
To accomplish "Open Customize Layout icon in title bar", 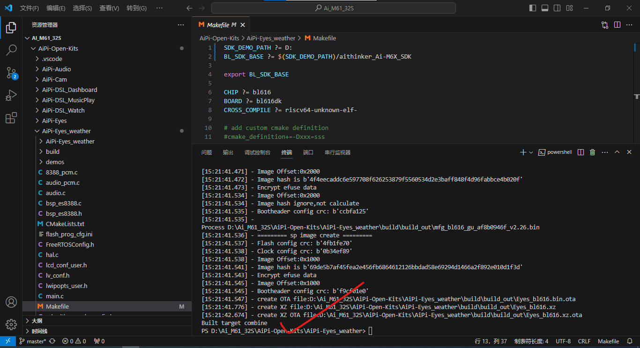I will pyautogui.click(x=569, y=8).
